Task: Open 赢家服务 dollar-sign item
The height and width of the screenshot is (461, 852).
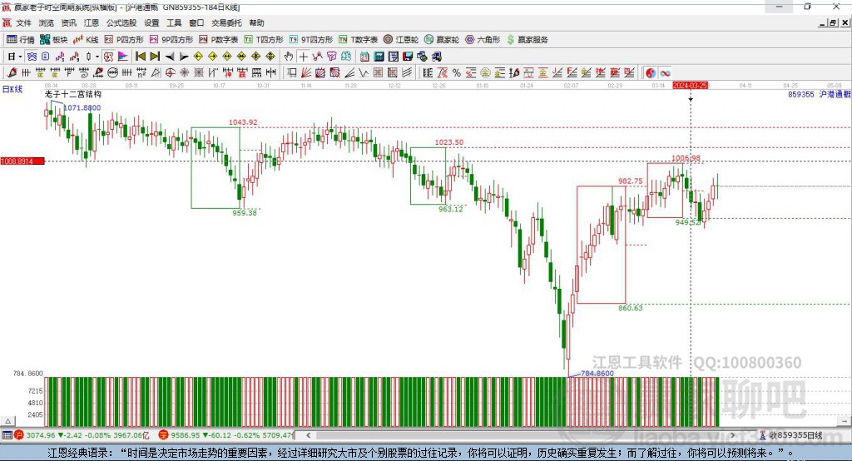Action: click(527, 40)
